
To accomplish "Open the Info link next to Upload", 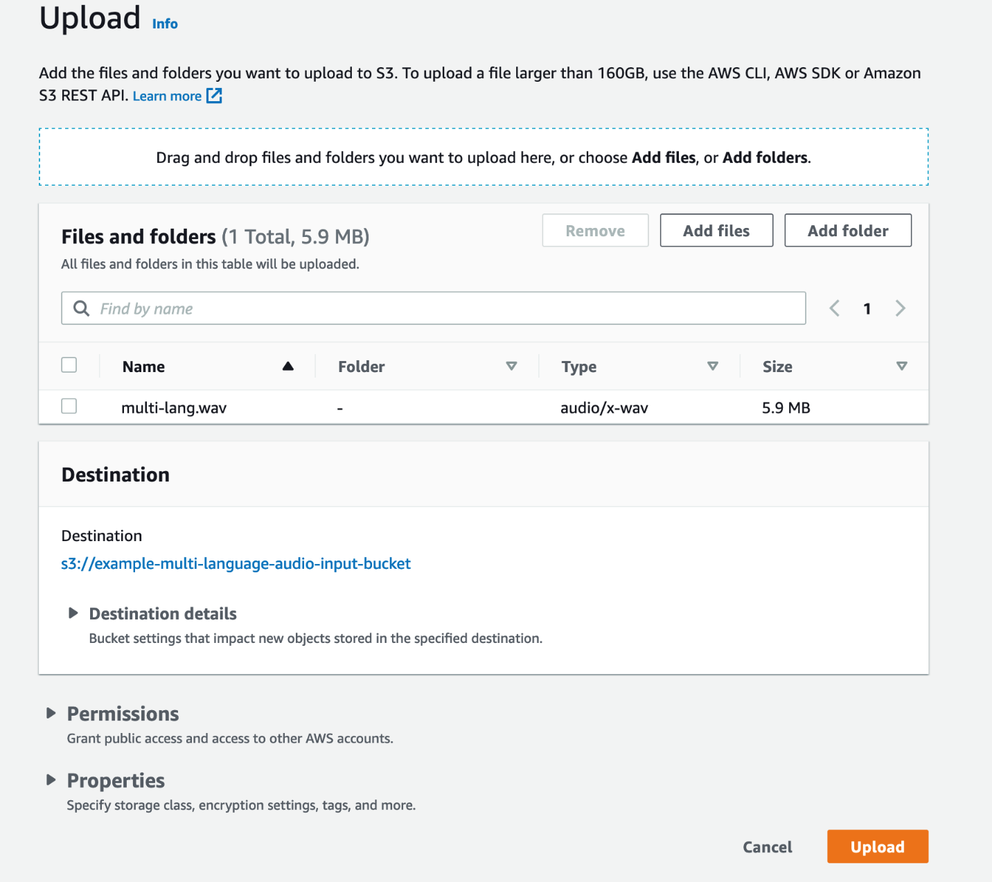I will point(165,24).
